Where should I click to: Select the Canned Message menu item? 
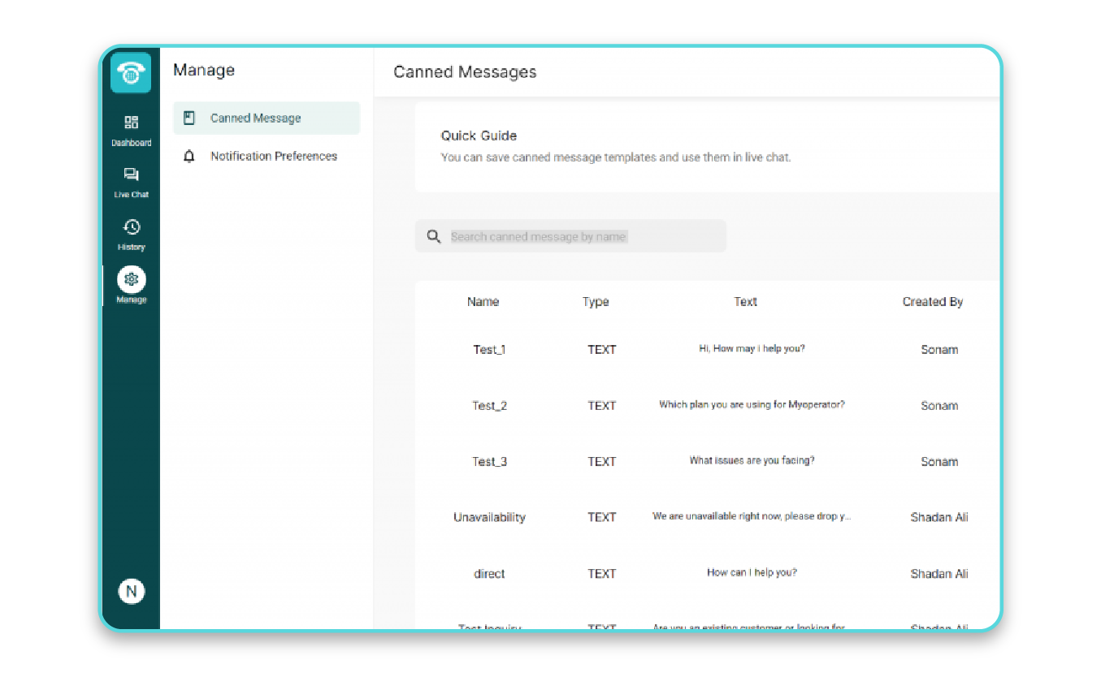(267, 118)
